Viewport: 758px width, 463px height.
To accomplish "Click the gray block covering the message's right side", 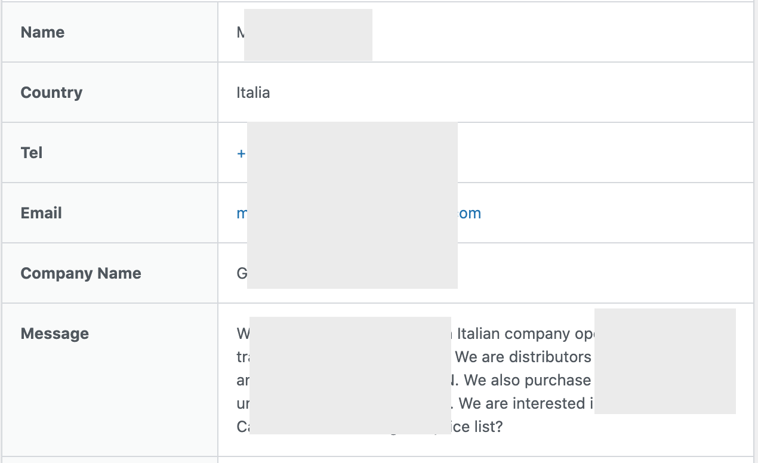I will [665, 361].
